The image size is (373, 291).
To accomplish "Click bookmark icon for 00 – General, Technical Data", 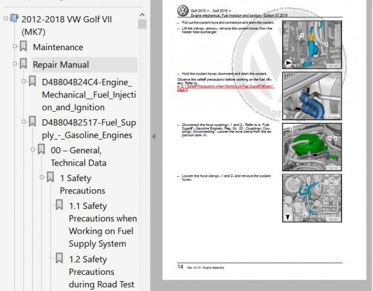I will (42, 149).
